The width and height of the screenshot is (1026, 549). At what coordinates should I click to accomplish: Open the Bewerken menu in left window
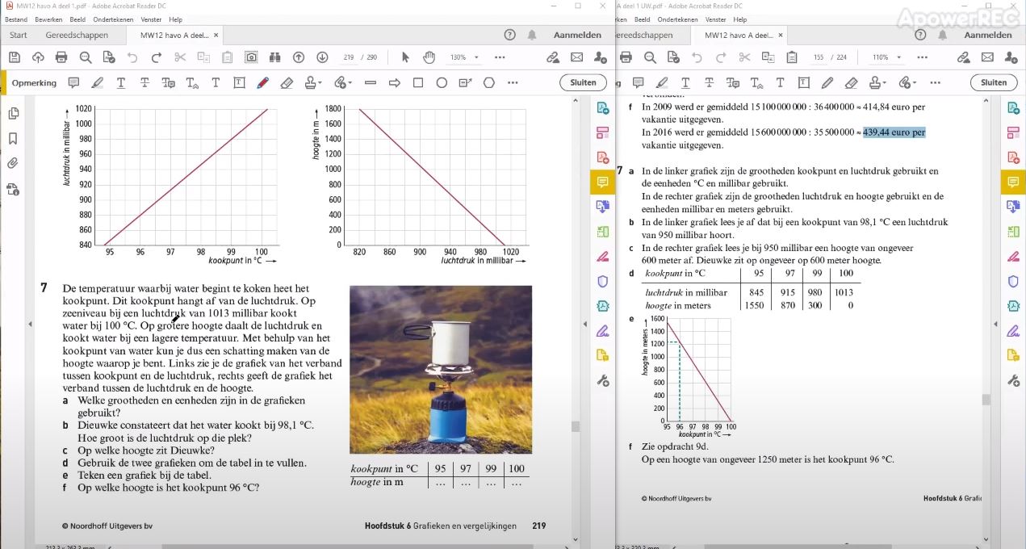(48, 19)
